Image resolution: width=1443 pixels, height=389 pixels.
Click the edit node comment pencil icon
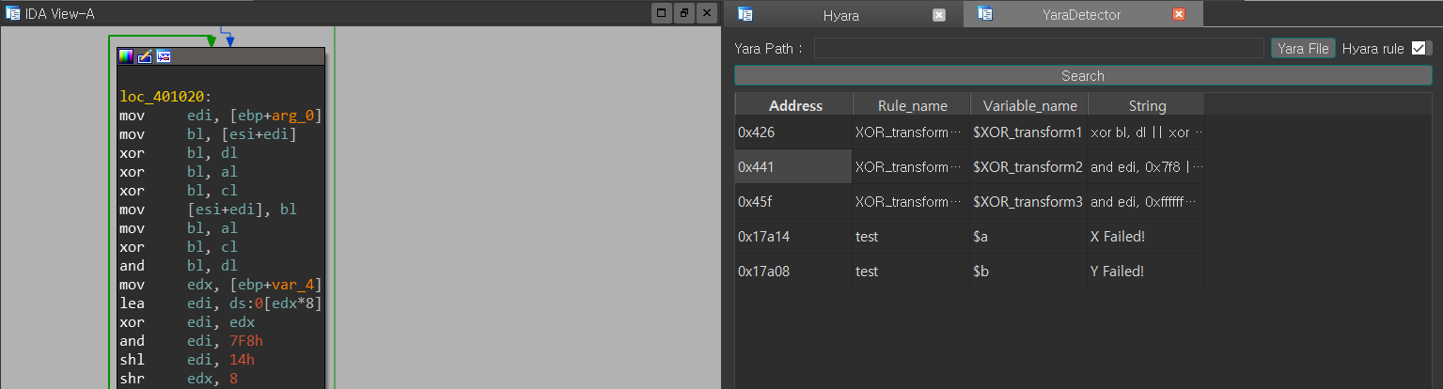tap(145, 56)
